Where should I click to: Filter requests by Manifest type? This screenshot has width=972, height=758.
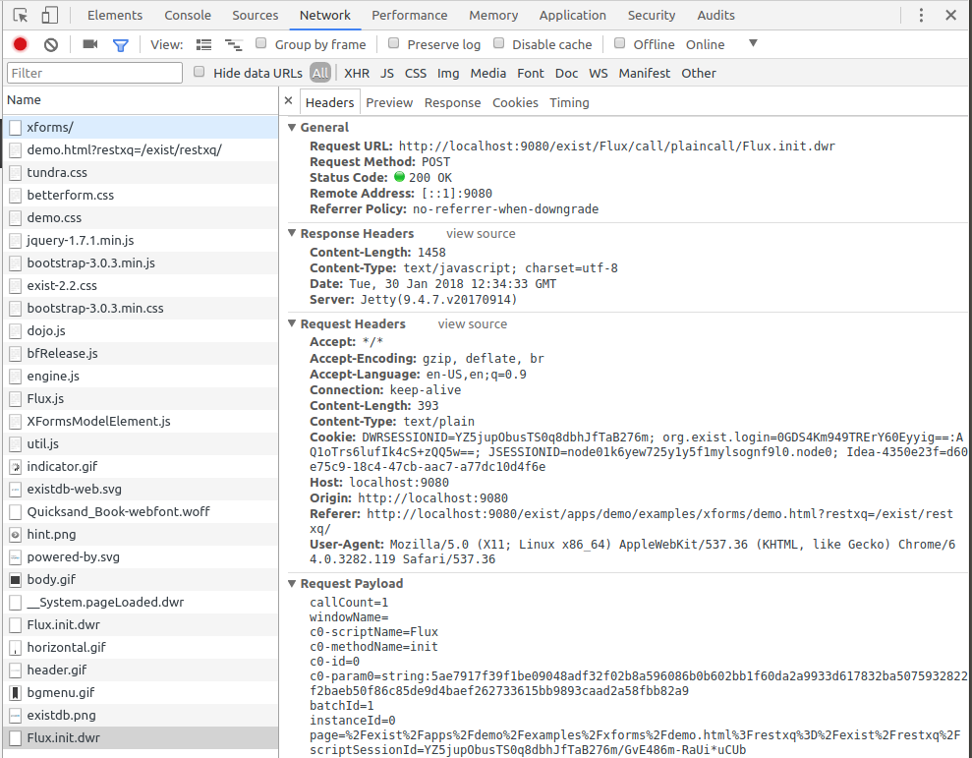(x=644, y=73)
